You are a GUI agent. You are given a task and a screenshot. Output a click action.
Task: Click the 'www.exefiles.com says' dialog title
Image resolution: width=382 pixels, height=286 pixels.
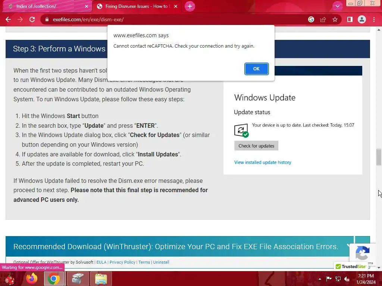pos(141,35)
